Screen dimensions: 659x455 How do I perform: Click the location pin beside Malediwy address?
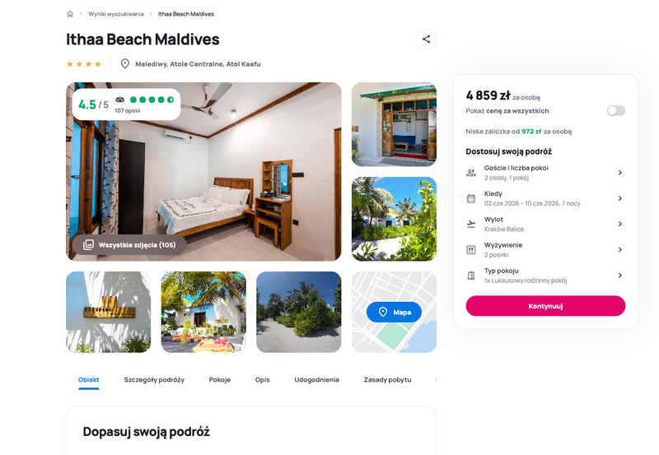coord(125,64)
